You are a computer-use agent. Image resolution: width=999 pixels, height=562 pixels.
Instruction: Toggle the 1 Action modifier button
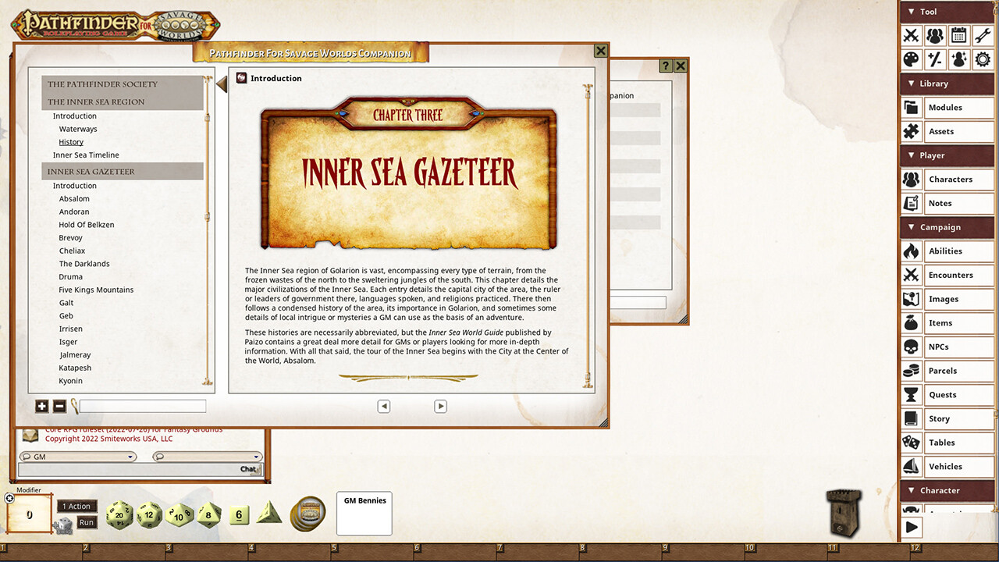(76, 506)
